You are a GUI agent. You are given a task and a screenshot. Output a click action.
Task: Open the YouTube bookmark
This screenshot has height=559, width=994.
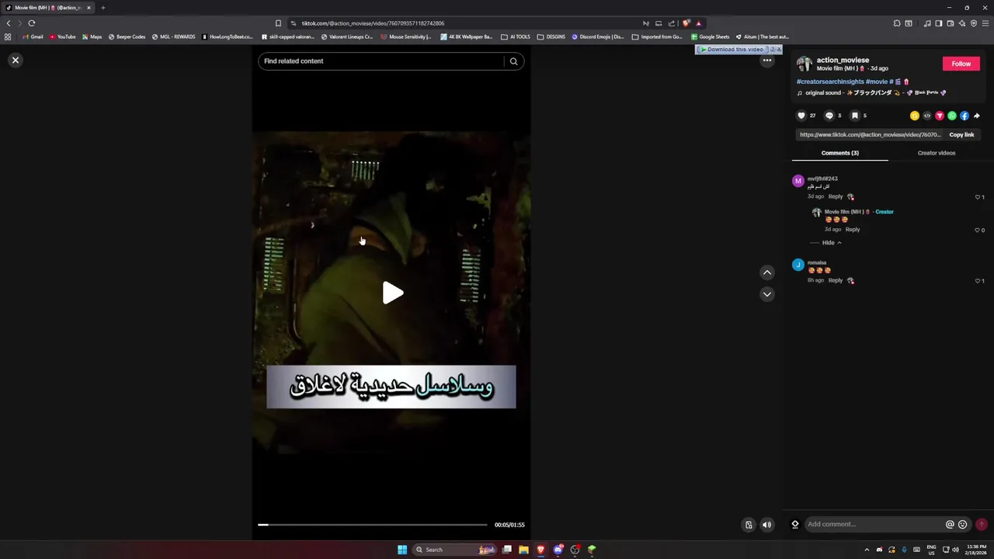[x=62, y=36]
